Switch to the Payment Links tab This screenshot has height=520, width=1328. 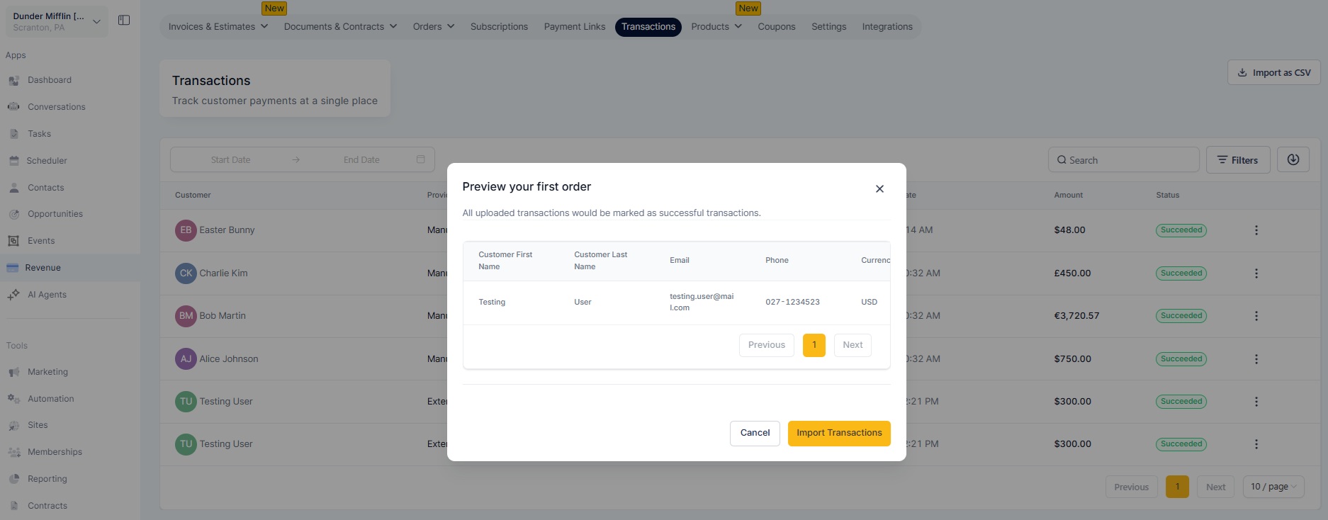tap(575, 27)
